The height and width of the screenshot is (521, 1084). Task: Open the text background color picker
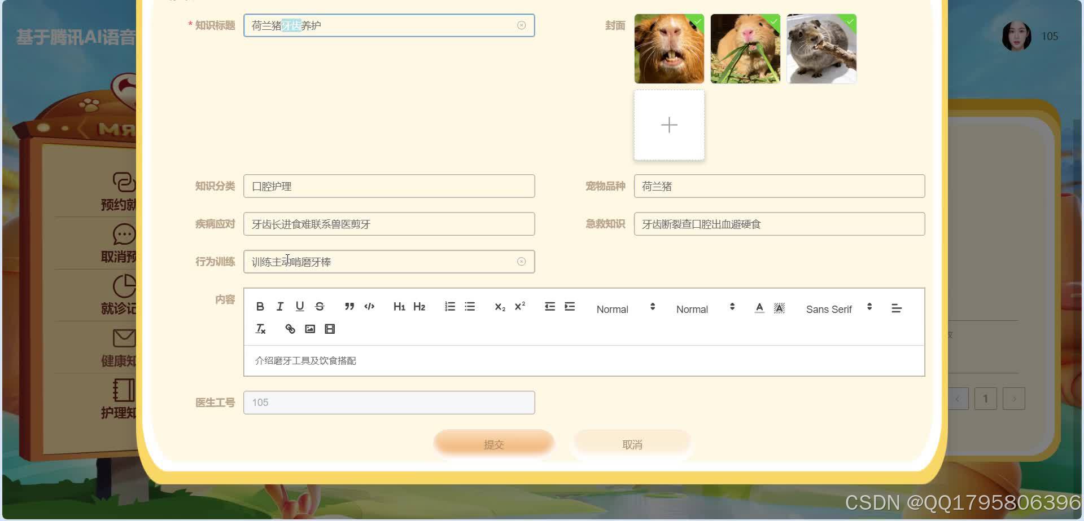779,308
